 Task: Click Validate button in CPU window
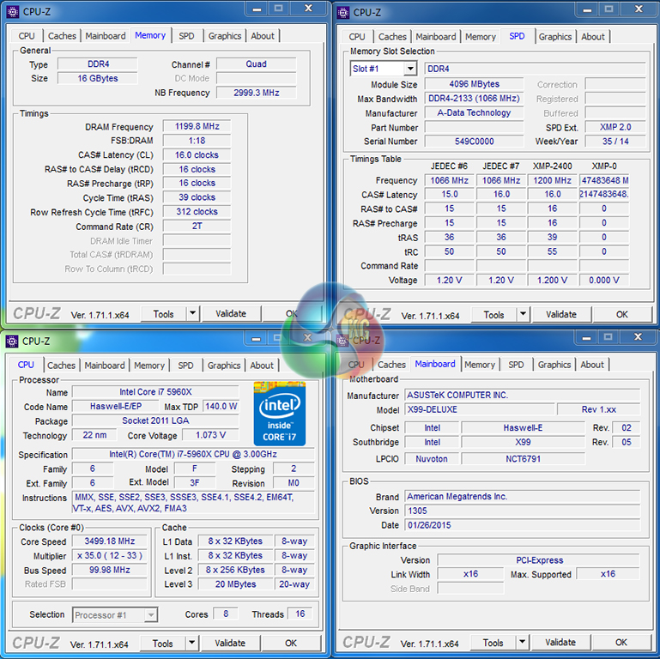[x=230, y=644]
